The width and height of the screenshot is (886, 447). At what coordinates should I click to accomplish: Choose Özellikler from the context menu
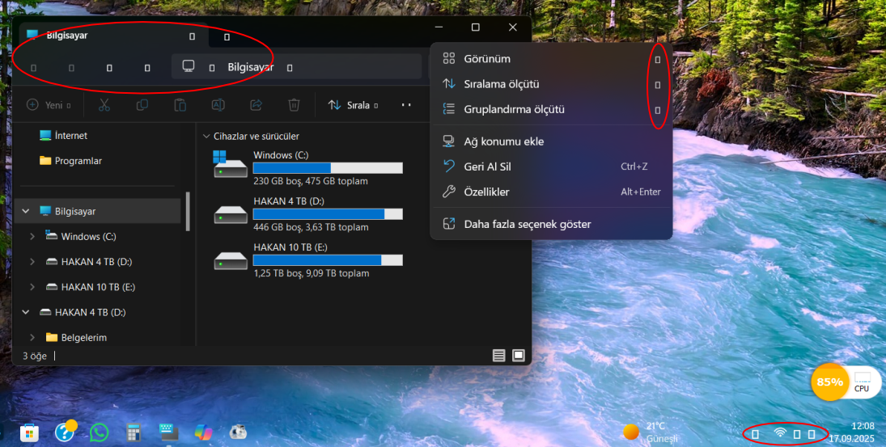pos(552,192)
